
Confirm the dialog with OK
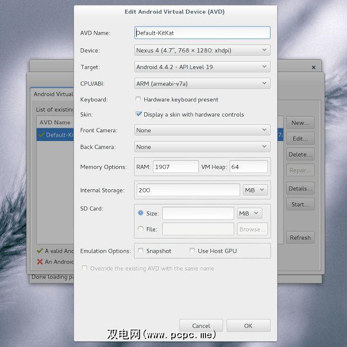point(248,325)
